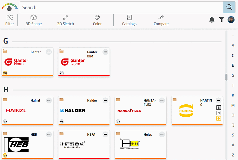This screenshot has height=160, width=238.
Task: Select 3D Shape search
Action: click(34, 20)
